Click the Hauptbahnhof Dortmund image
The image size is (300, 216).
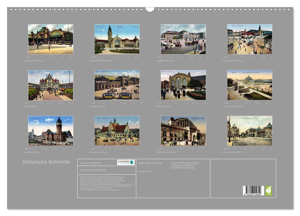point(250,85)
